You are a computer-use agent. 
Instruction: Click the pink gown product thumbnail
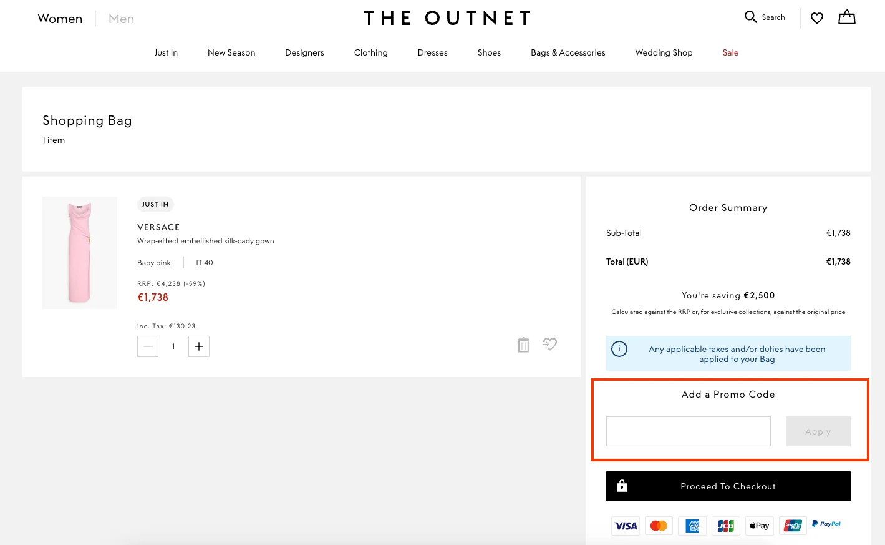pos(79,253)
